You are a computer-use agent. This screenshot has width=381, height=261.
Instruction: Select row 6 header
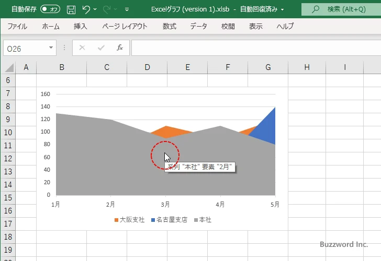pos(8,80)
